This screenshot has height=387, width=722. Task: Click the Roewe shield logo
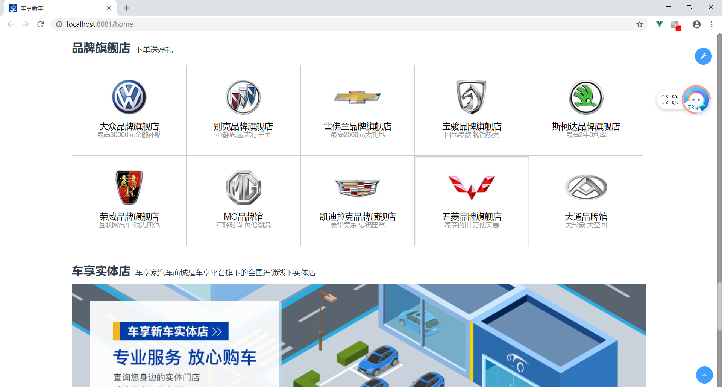pos(129,187)
